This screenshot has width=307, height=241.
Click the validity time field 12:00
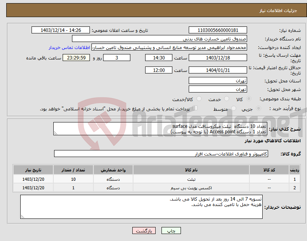(159, 70)
